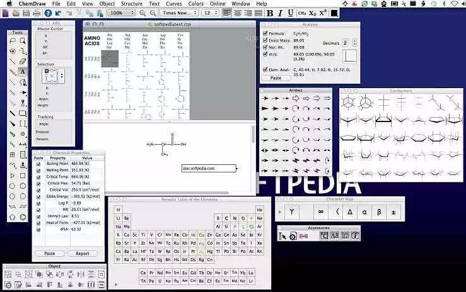This screenshot has width=466, height=292.
Task: Select the Marquee tool in Tools palette
Action: pyautogui.click(x=23, y=41)
